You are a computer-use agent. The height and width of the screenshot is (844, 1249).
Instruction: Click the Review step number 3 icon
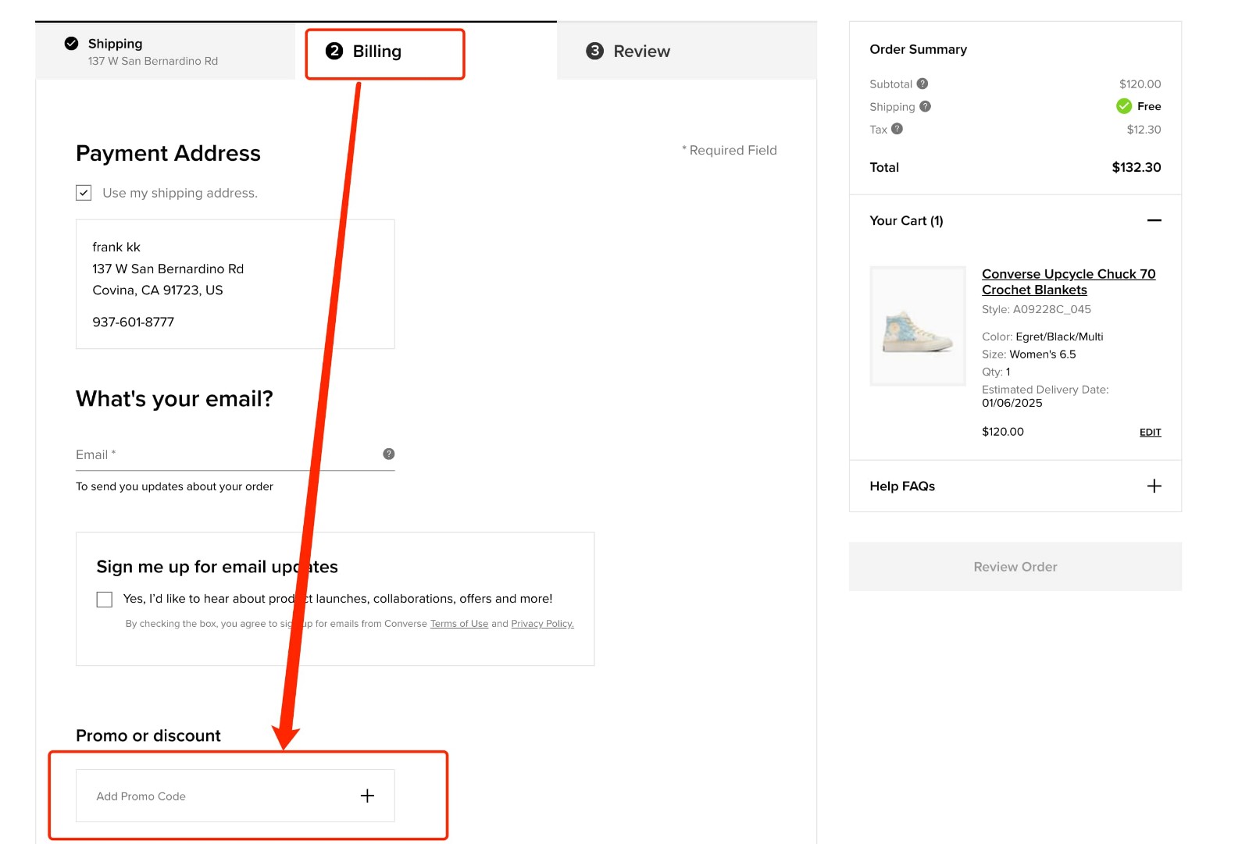point(594,51)
